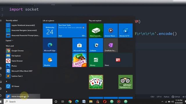Open the News tile
The height and width of the screenshot is (104, 186).
(x=118, y=60)
